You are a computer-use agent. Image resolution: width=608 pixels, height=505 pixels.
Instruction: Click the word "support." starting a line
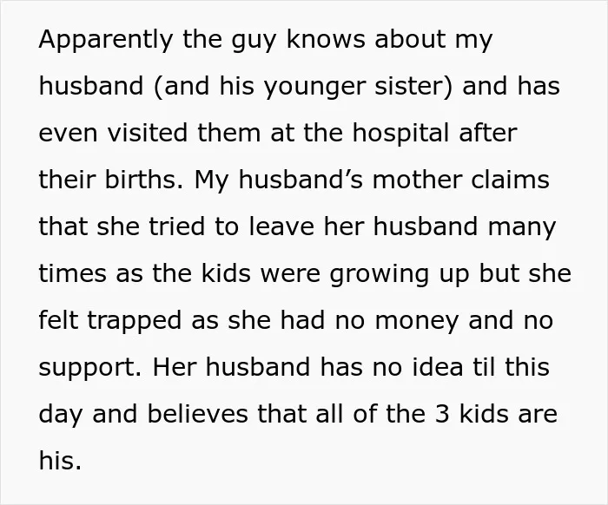click(90, 368)
